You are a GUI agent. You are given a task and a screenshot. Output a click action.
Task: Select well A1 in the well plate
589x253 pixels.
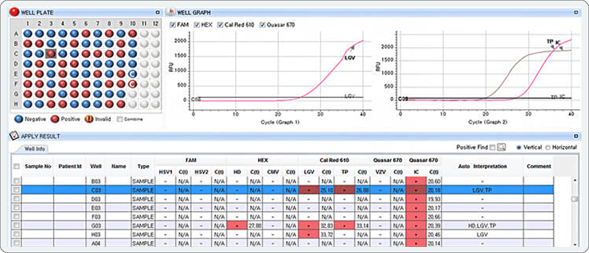pyautogui.click(x=27, y=34)
